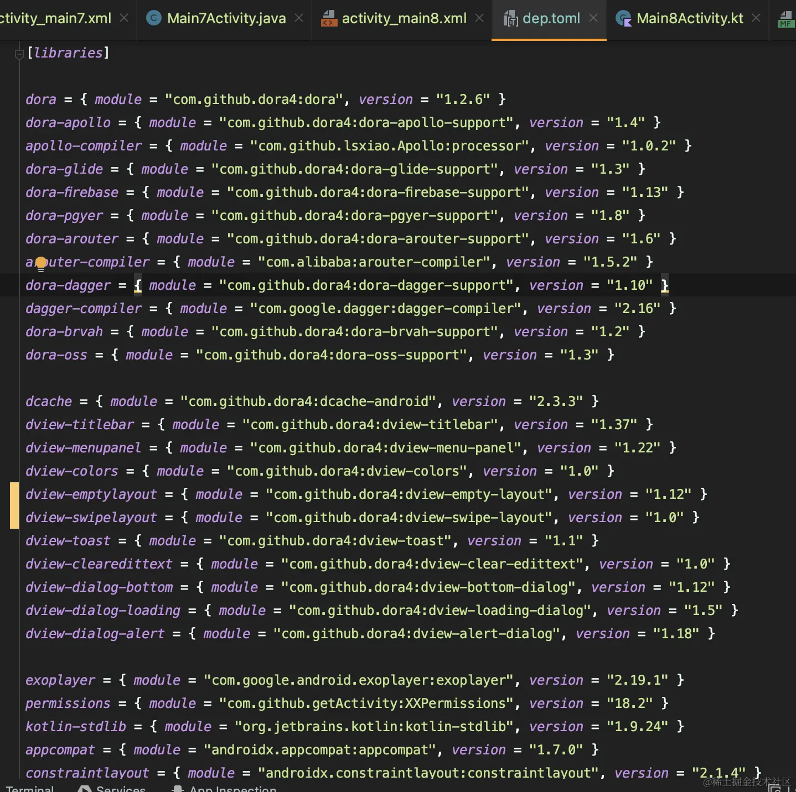Click the 'dora-brvah' library key
The width and height of the screenshot is (796, 792).
64,332
